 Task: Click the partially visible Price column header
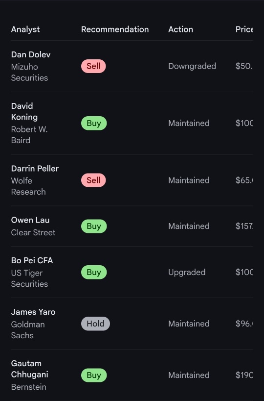click(x=244, y=29)
